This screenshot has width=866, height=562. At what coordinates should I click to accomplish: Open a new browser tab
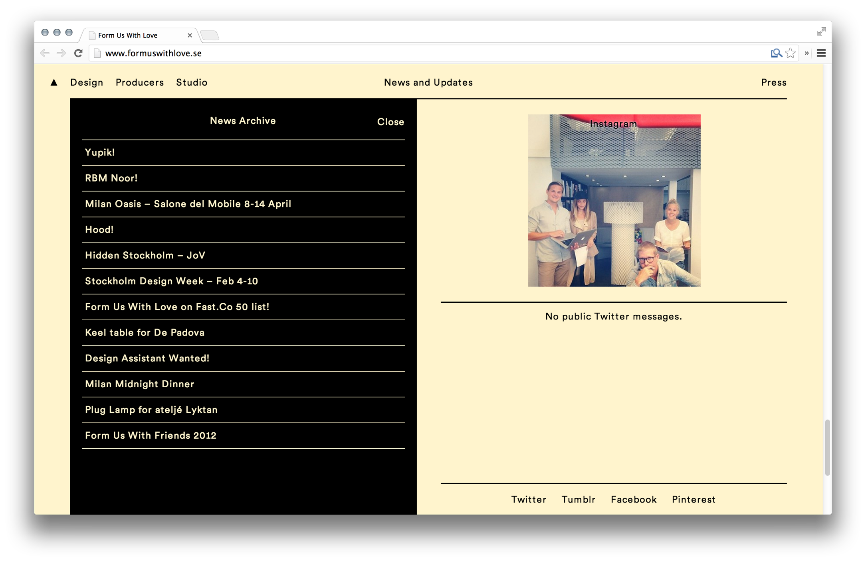pyautogui.click(x=210, y=35)
